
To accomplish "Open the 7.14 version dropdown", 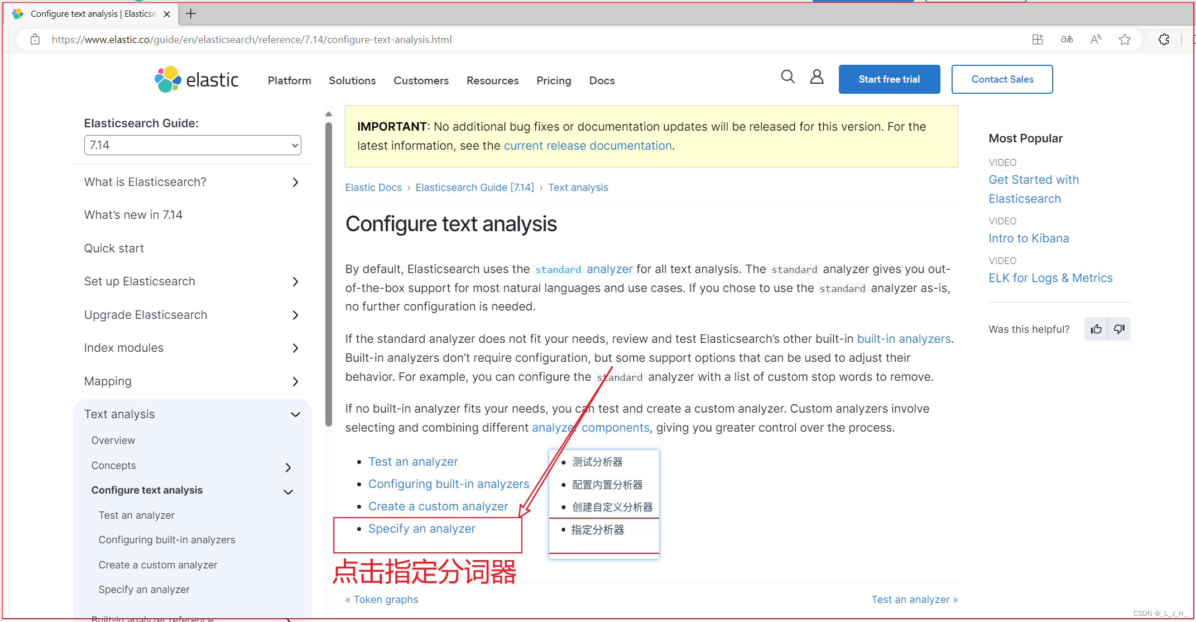I will 193,145.
